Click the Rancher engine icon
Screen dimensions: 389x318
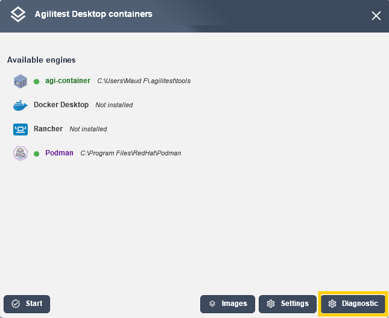click(x=21, y=129)
